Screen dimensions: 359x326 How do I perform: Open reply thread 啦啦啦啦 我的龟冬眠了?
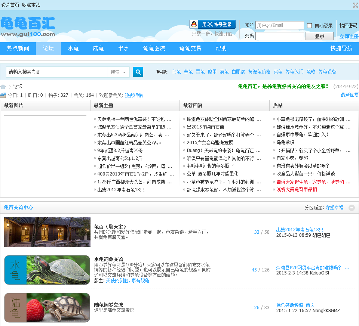click(210, 166)
